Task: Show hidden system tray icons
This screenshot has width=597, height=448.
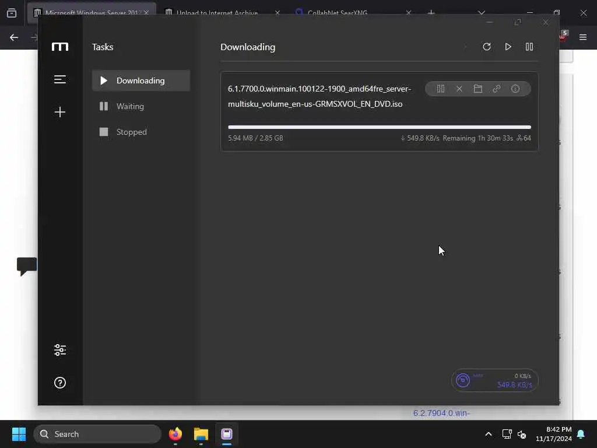Action: click(489, 434)
